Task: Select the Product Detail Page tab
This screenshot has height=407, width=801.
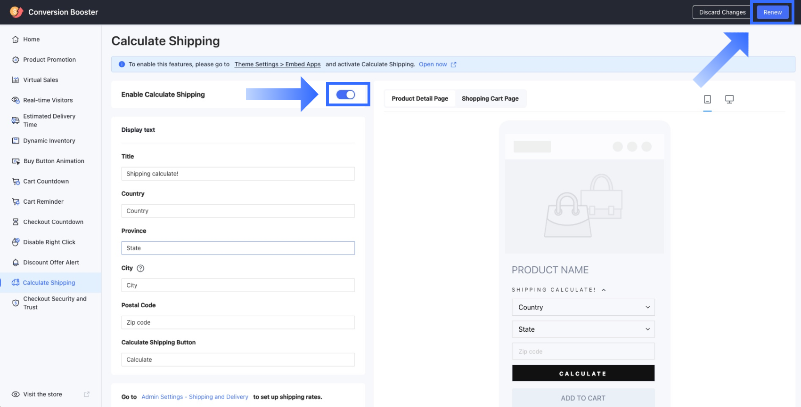Action: point(420,99)
